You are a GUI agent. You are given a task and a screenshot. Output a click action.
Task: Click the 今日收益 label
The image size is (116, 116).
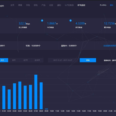(50, 27)
